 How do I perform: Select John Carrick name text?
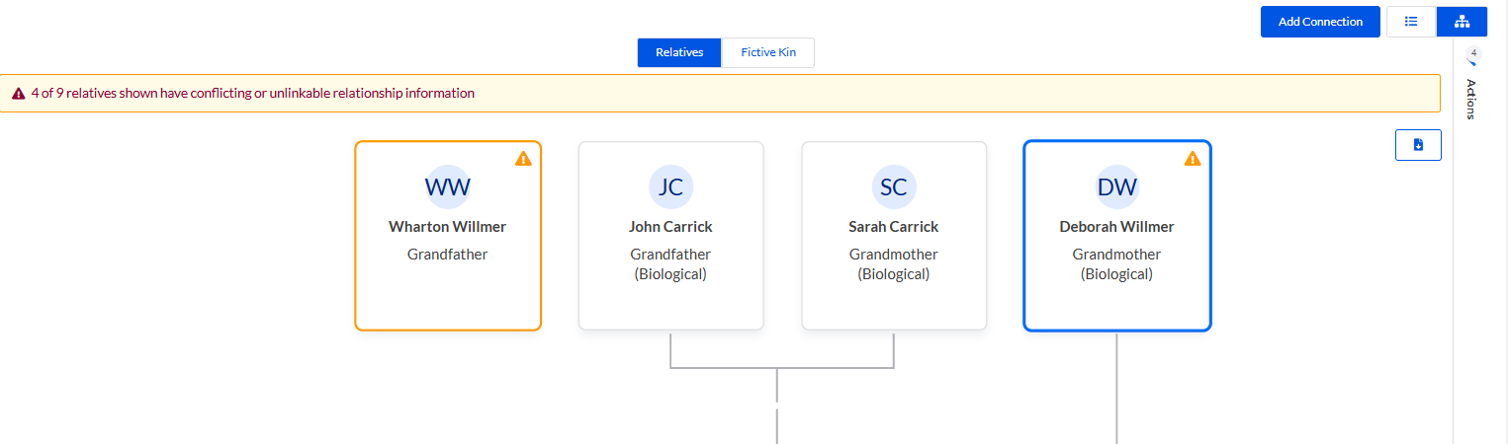[x=670, y=227]
